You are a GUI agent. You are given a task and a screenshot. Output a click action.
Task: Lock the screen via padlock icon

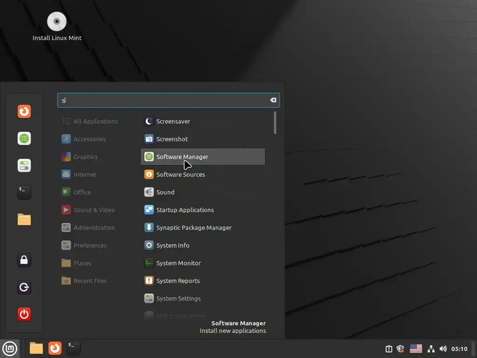point(24,260)
